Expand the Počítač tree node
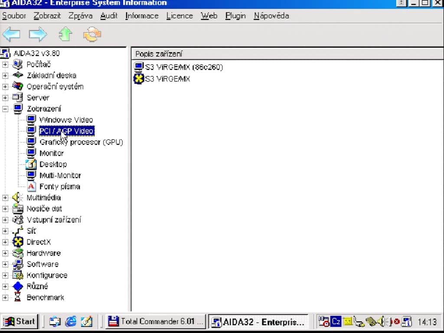The height and width of the screenshot is (333, 444). (x=5, y=65)
